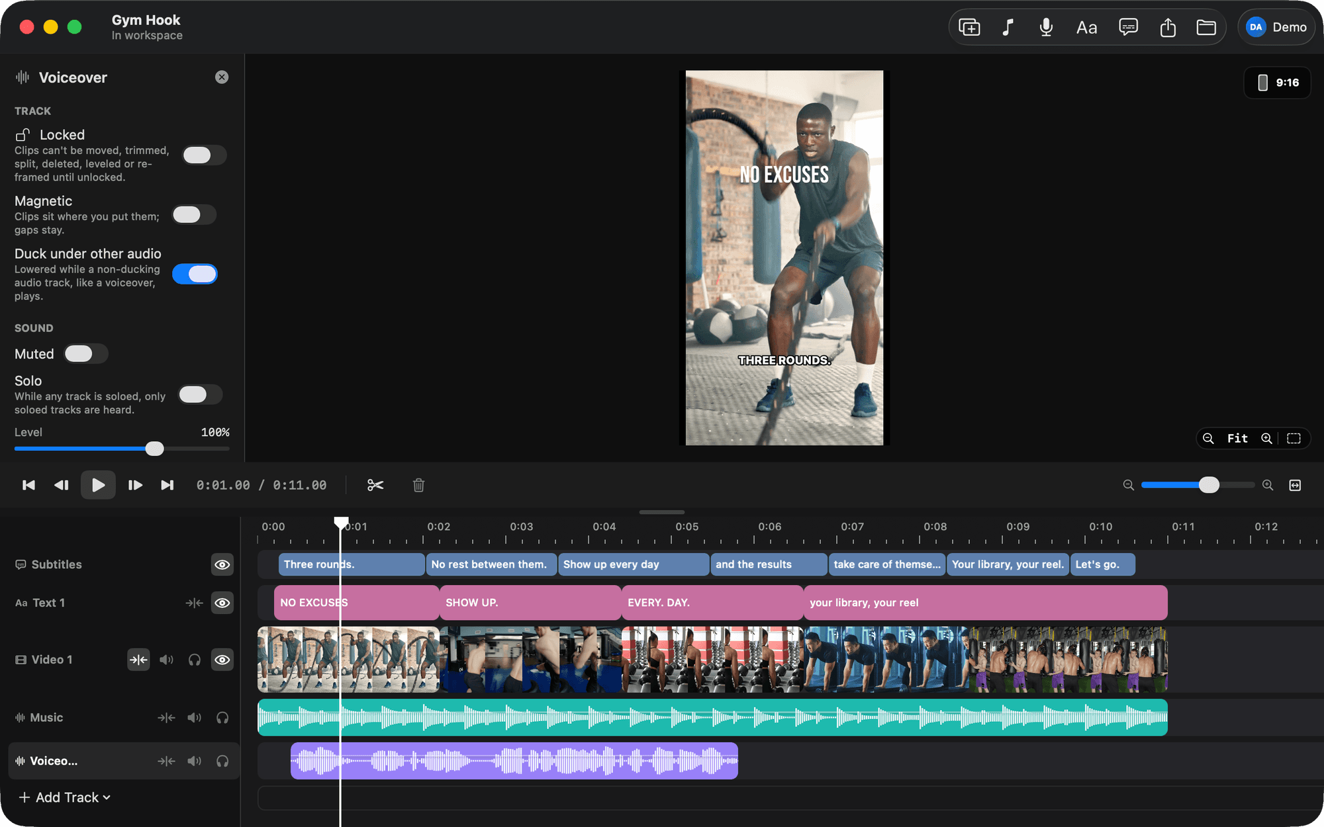The image size is (1324, 827).
Task: Solo the Music track headphones
Action: pos(222,717)
